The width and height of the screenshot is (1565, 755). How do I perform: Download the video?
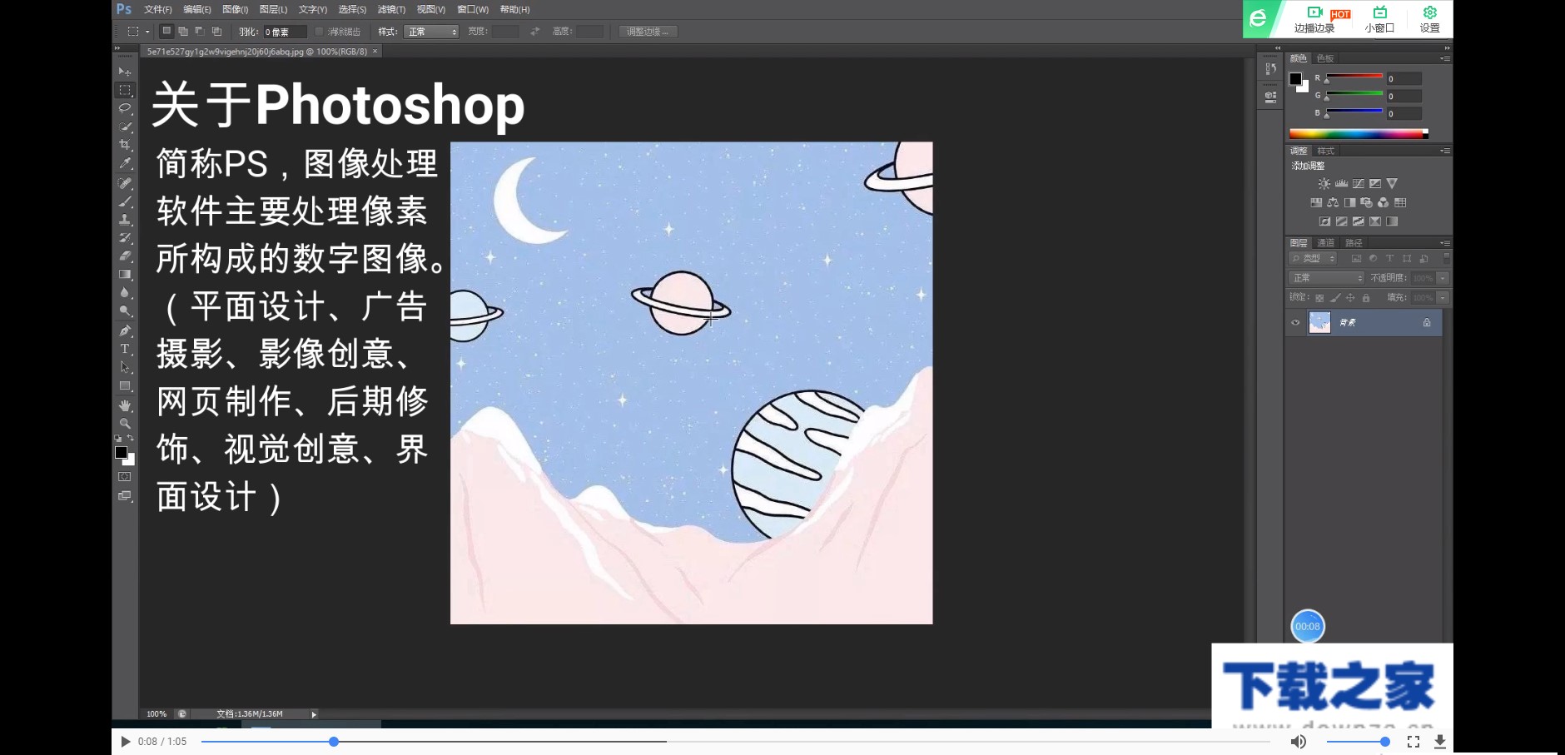pos(1439,742)
